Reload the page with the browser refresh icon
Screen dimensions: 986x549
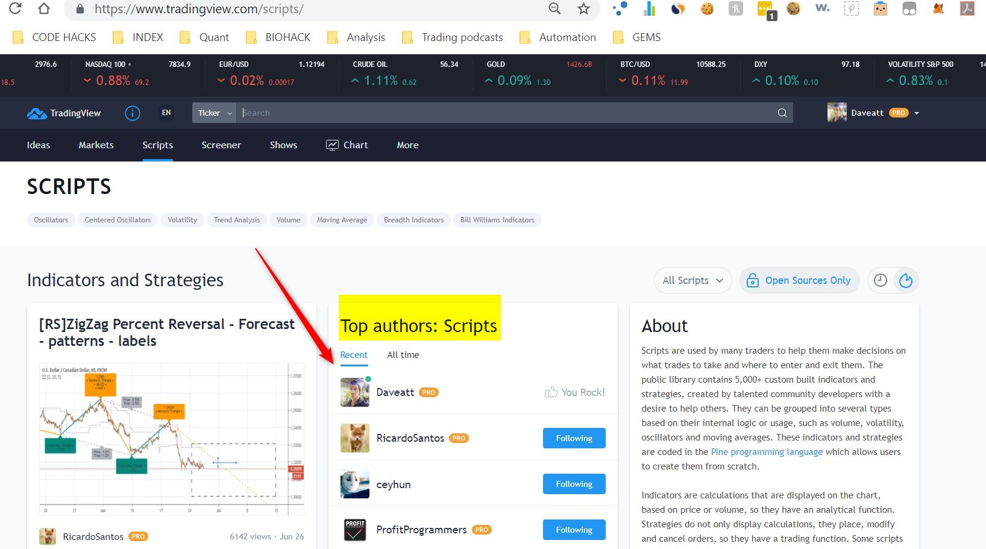(x=15, y=8)
